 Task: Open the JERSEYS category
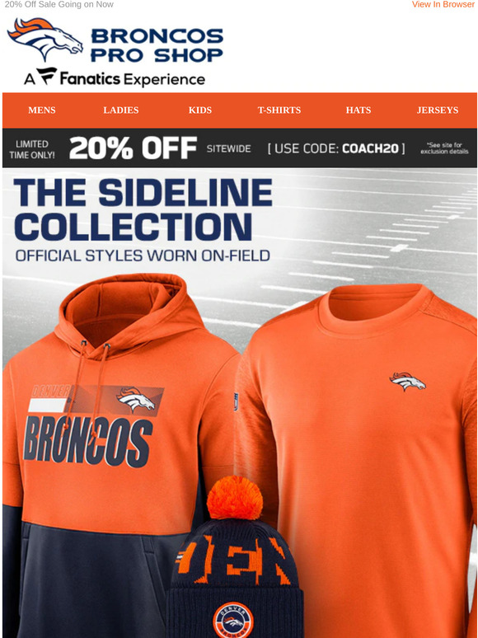438,110
